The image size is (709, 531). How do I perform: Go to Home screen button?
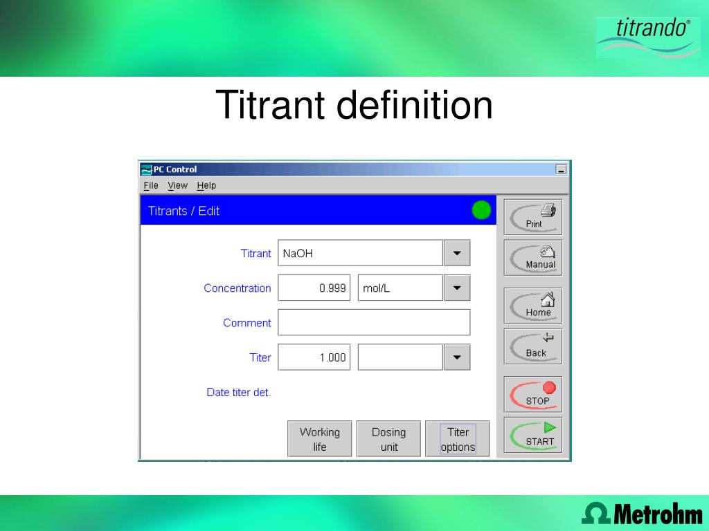click(x=533, y=306)
